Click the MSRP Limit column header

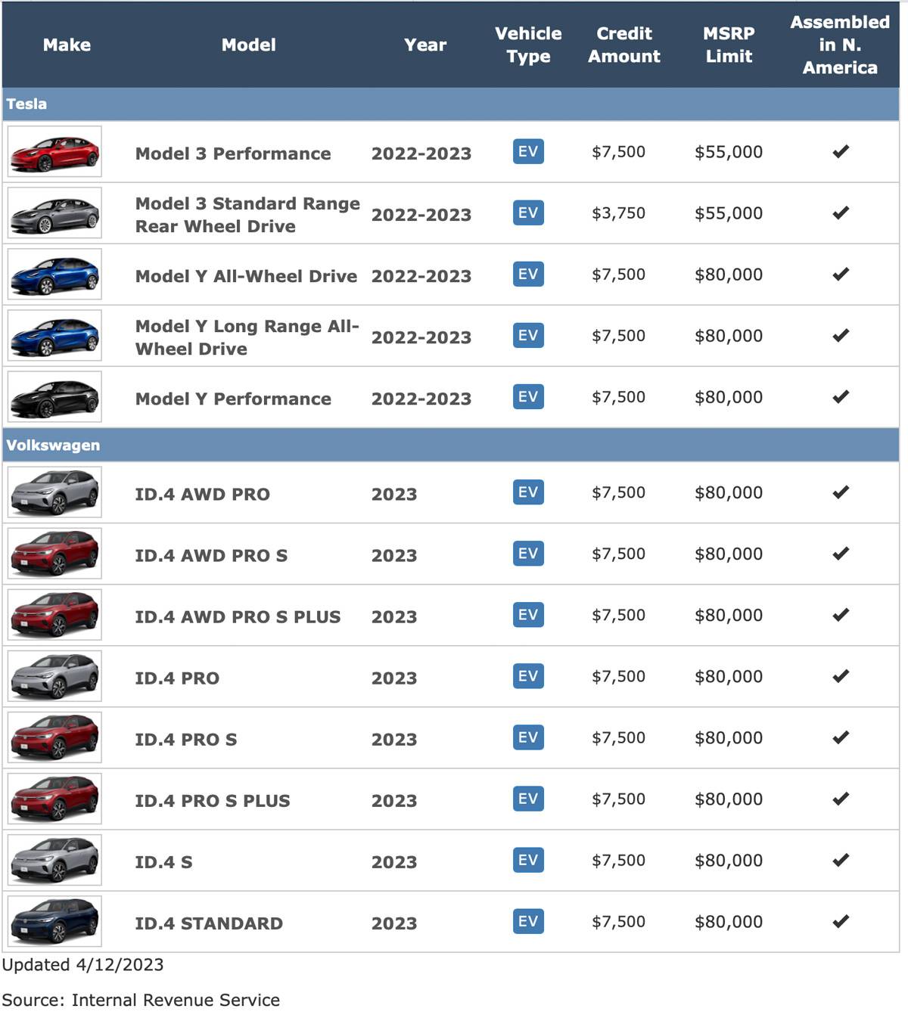pos(729,45)
